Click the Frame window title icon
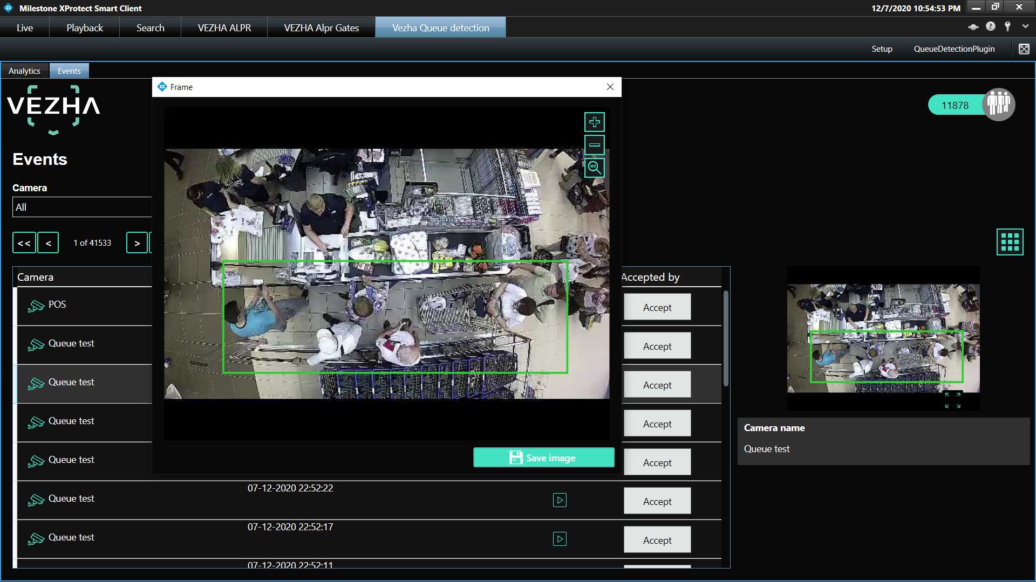Viewport: 1036px width, 582px height. coord(162,87)
